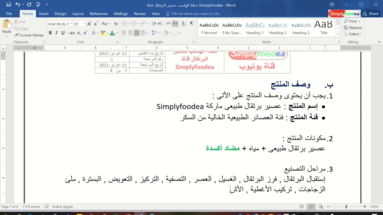Activate Format Painter

pyautogui.click(x=29, y=35)
